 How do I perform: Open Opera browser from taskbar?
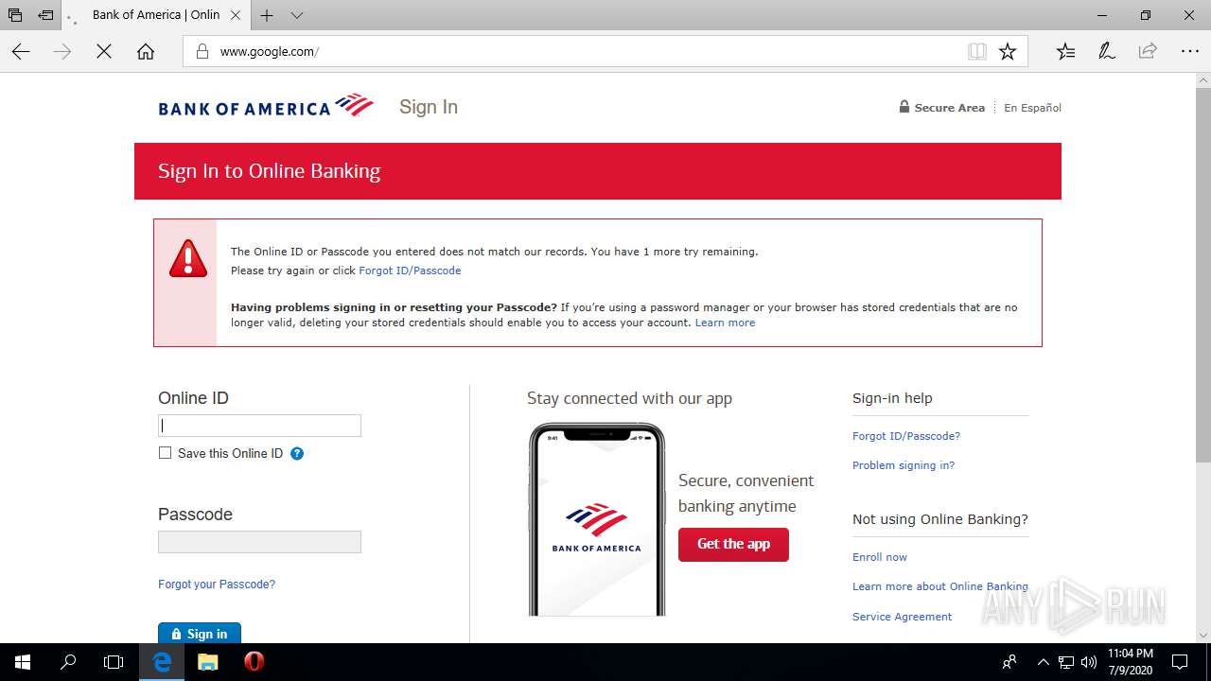[254, 662]
